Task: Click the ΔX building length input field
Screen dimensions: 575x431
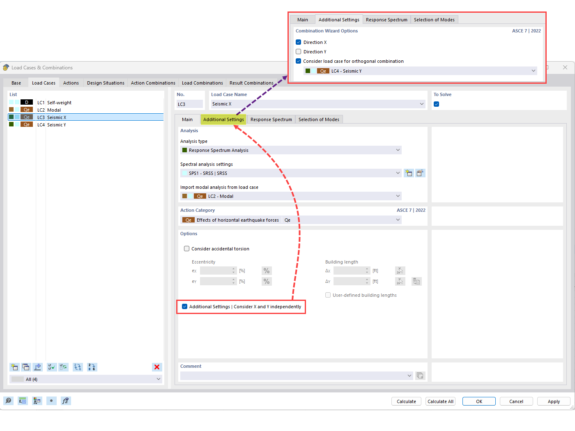Action: coord(352,271)
